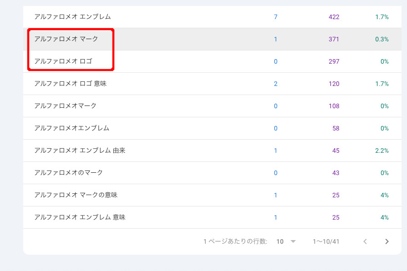Screen dimensions: 407x271
Task: Select query アルファロメオ エンブレム
Action: 73,17
